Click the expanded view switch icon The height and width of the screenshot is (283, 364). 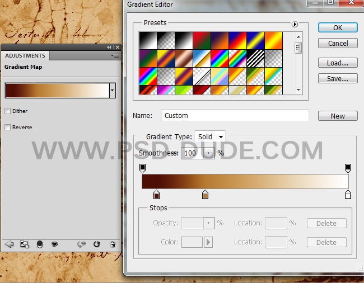coord(25,244)
